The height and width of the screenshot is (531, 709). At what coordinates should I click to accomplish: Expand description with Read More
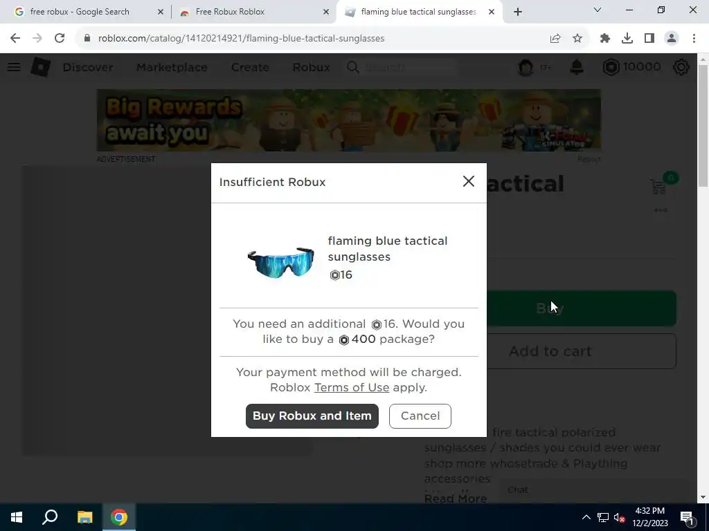[456, 498]
